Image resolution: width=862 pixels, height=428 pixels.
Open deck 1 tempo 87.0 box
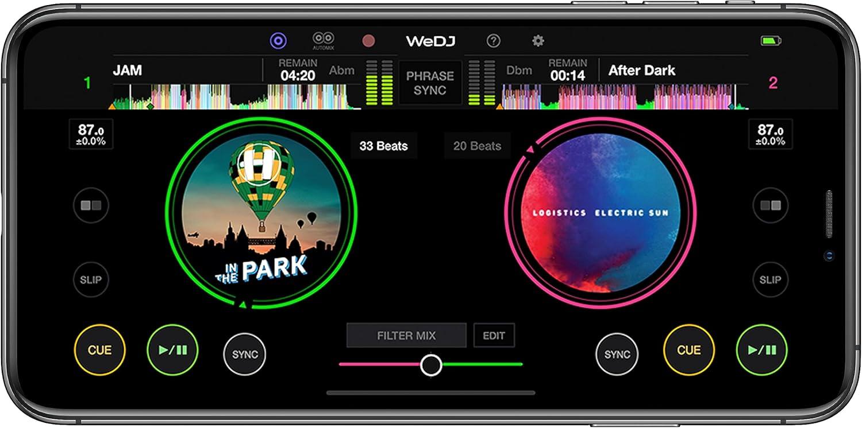[91, 134]
